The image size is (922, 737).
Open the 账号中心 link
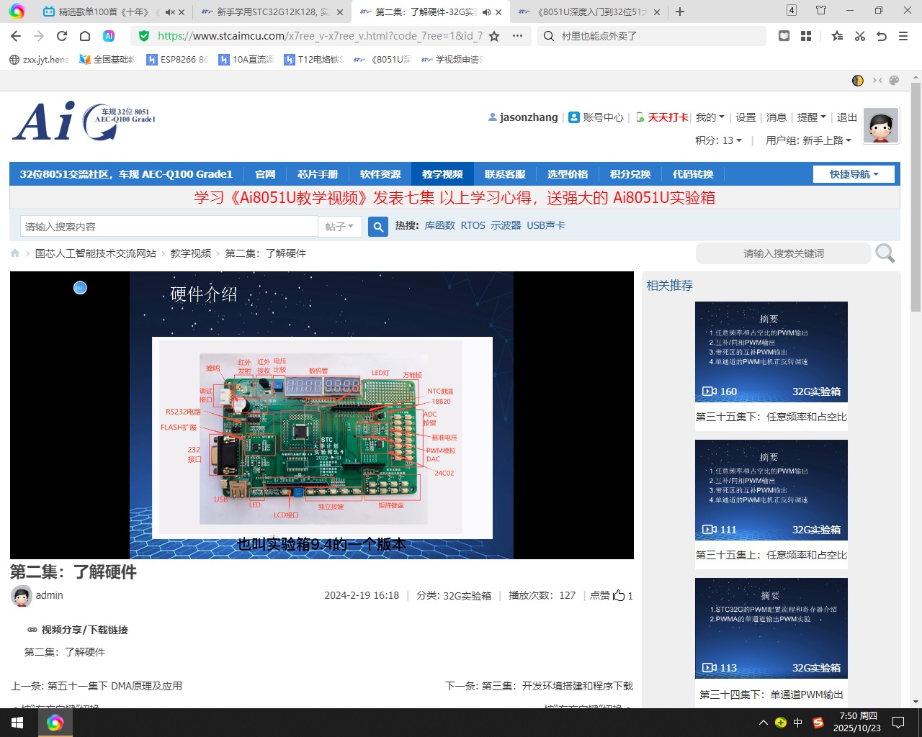click(596, 117)
